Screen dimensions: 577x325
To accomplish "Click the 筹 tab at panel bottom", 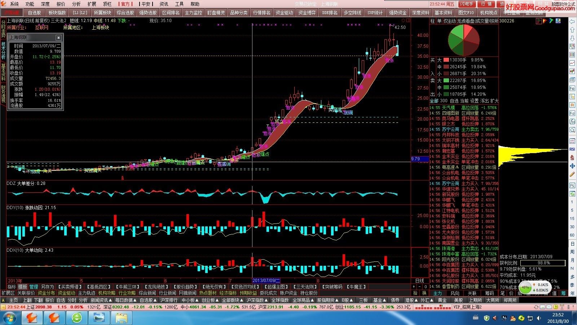I will (564, 293).
